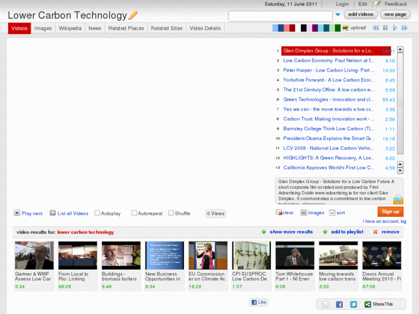Click the Facebook Like button
The image size is (419, 314).
coord(259,302)
